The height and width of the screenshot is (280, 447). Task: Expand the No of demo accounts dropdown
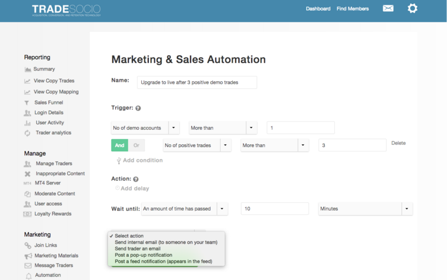[173, 128]
